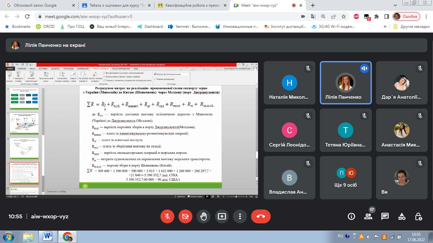The image size is (433, 243).
Task: Open the ORCID bookmark
Action: (45, 27)
